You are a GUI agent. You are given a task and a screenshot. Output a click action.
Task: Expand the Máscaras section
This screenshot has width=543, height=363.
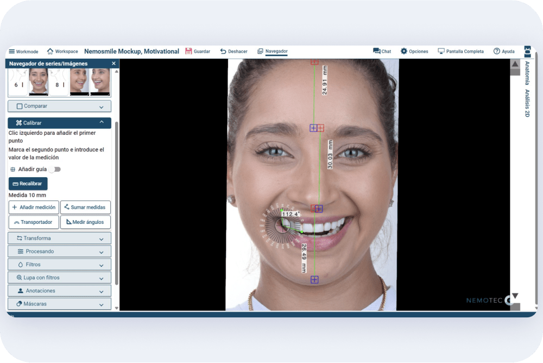[x=60, y=304]
